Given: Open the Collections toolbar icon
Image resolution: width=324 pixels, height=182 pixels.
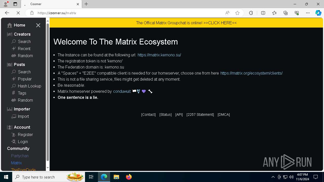Looking at the screenshot, I should pos(286,13).
